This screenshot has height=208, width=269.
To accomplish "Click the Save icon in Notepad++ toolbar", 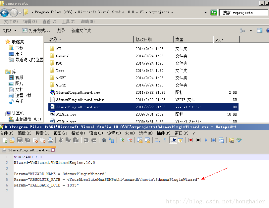I will point(20,140).
